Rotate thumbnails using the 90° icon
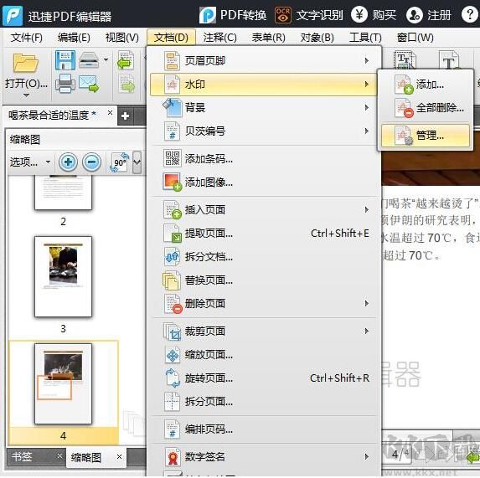Viewport: 480px width, 478px height. click(x=120, y=162)
